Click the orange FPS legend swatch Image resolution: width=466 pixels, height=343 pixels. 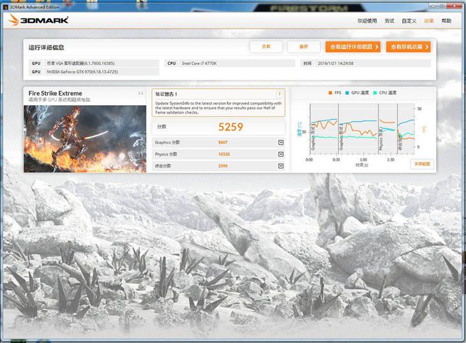330,93
